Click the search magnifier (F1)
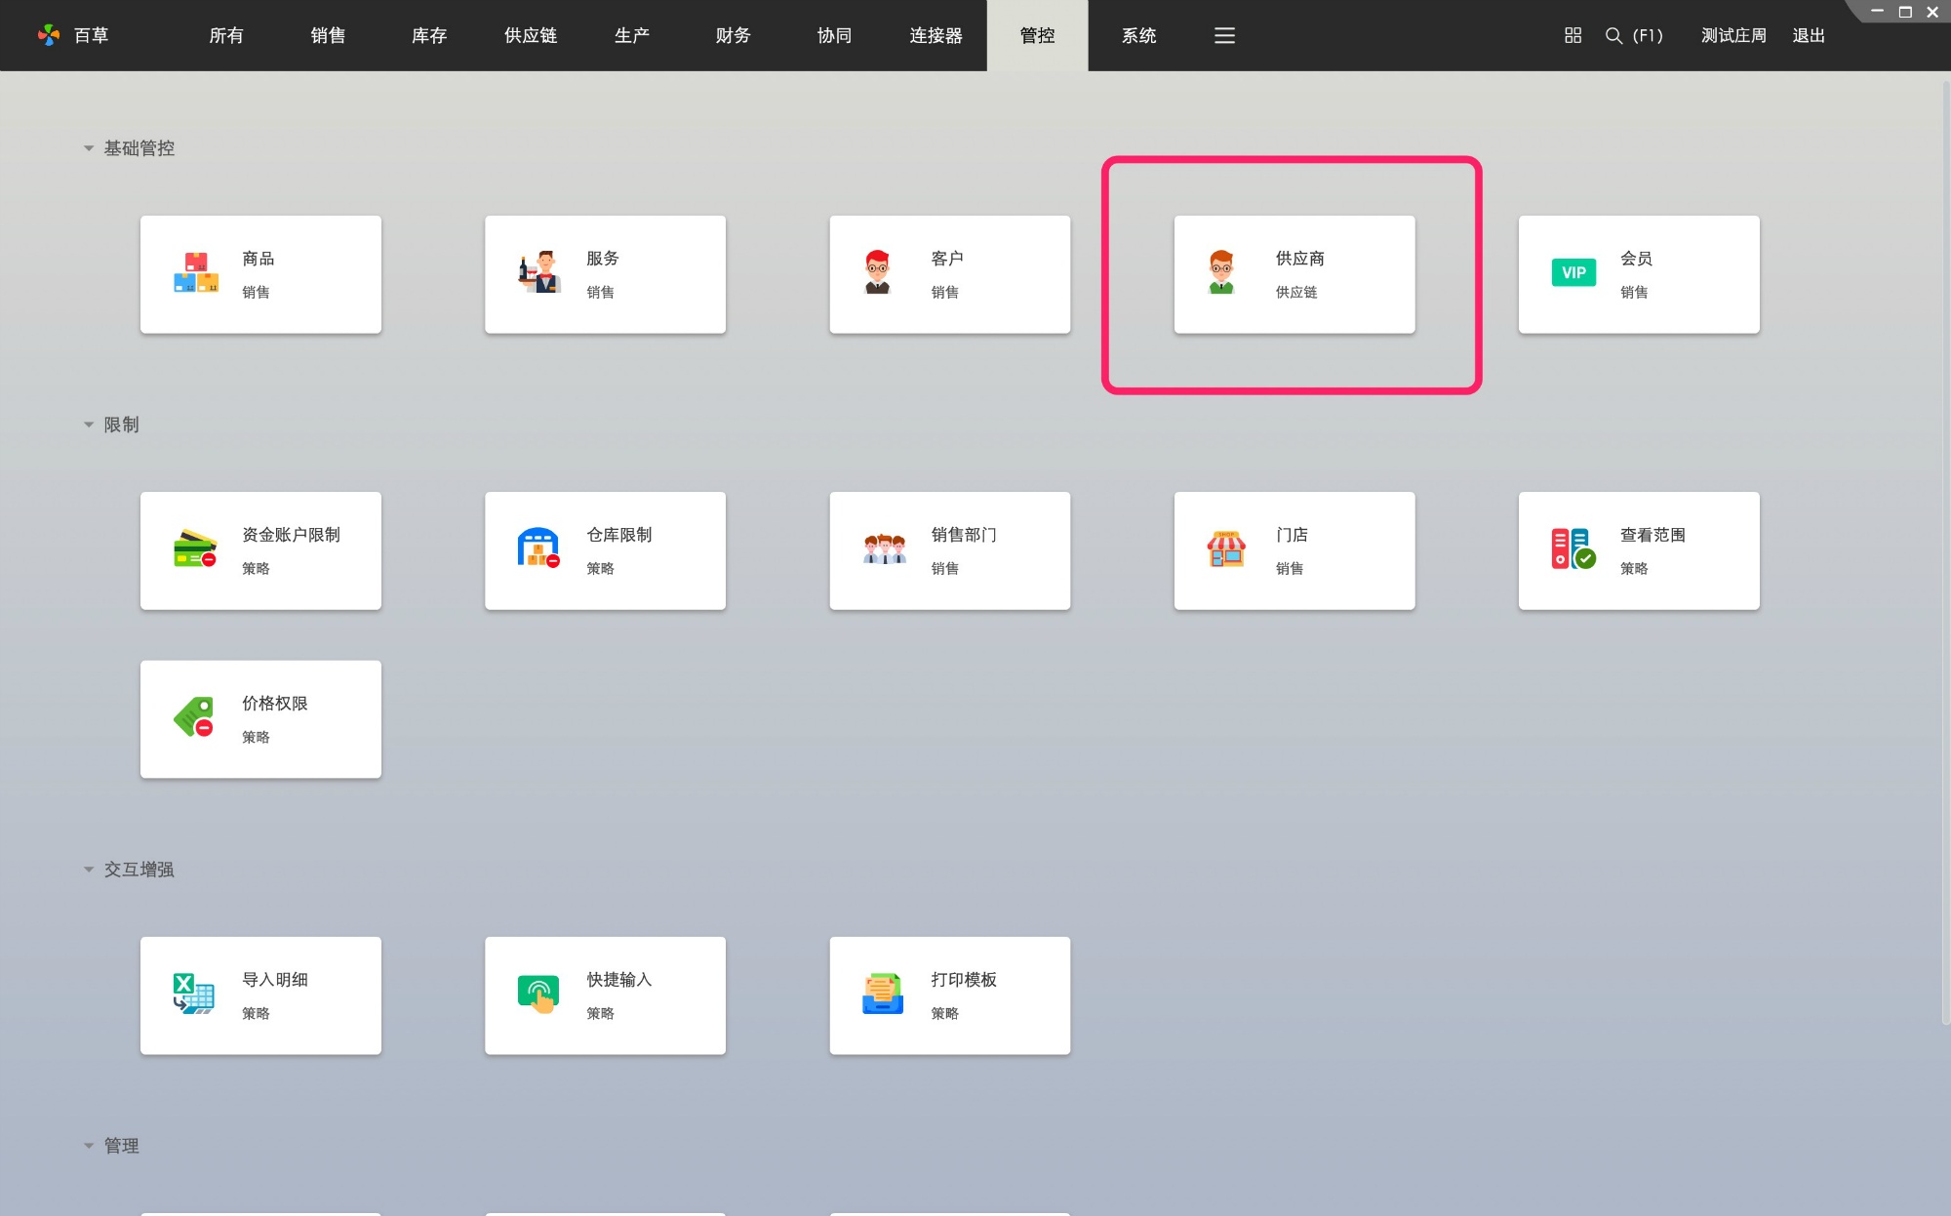This screenshot has height=1216, width=1951. (x=1613, y=35)
